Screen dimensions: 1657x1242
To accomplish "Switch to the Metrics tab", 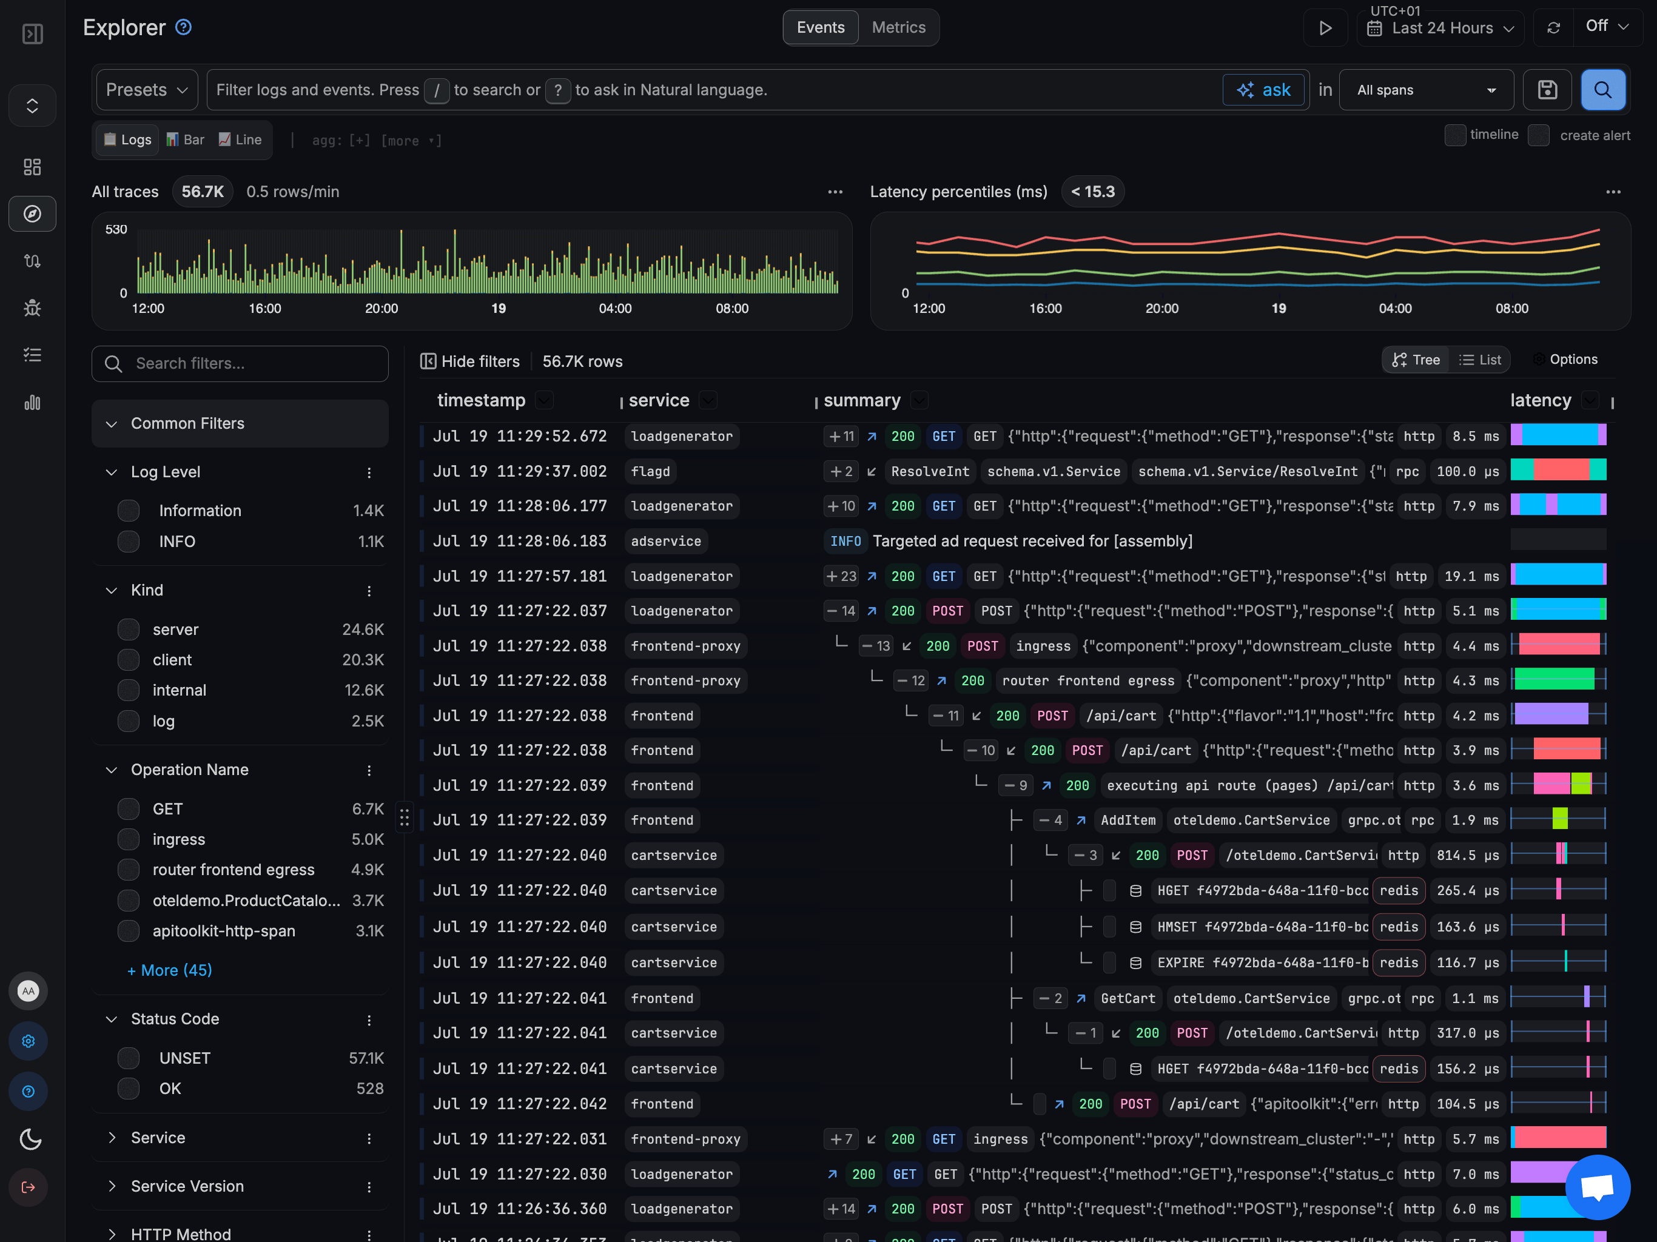I will click(x=898, y=28).
